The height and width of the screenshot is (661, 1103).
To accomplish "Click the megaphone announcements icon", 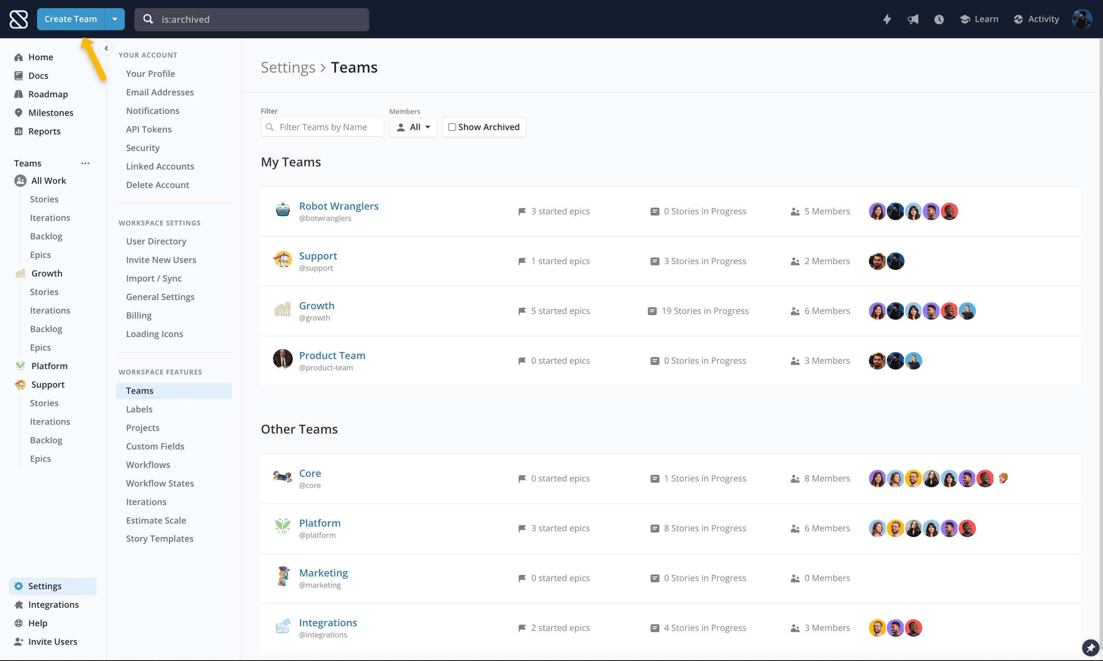I will 913,19.
